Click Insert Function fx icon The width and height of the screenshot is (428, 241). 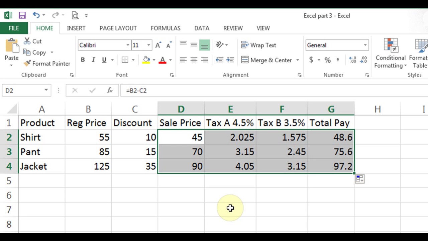click(109, 90)
